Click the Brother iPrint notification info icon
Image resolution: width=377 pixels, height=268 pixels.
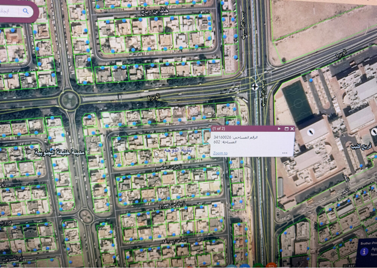point(364,251)
